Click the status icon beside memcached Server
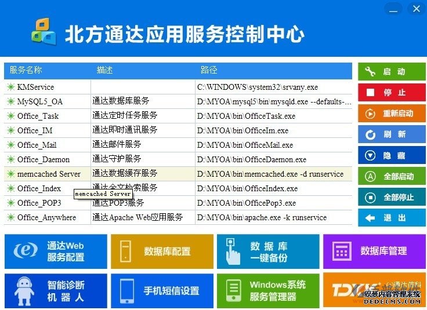The width and height of the screenshot is (427, 310). tap(10, 174)
